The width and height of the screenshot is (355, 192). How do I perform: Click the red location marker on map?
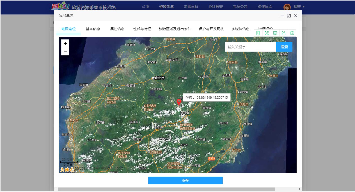tap(179, 102)
